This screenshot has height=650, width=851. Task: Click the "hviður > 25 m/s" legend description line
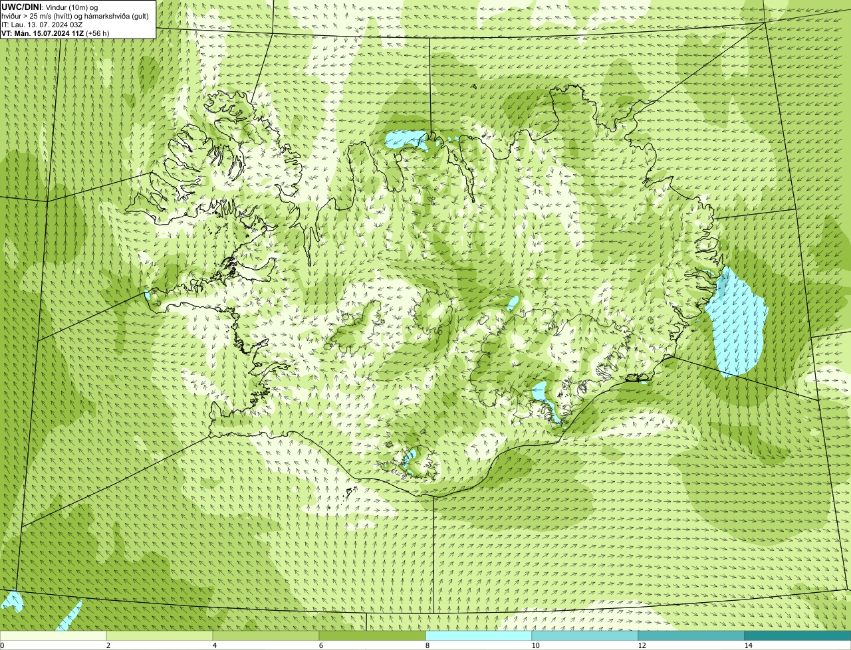click(x=75, y=16)
